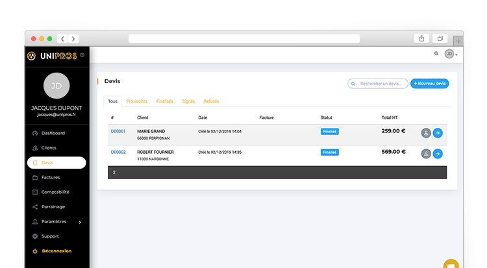Open Paramètres in the sidebar

(x=53, y=221)
